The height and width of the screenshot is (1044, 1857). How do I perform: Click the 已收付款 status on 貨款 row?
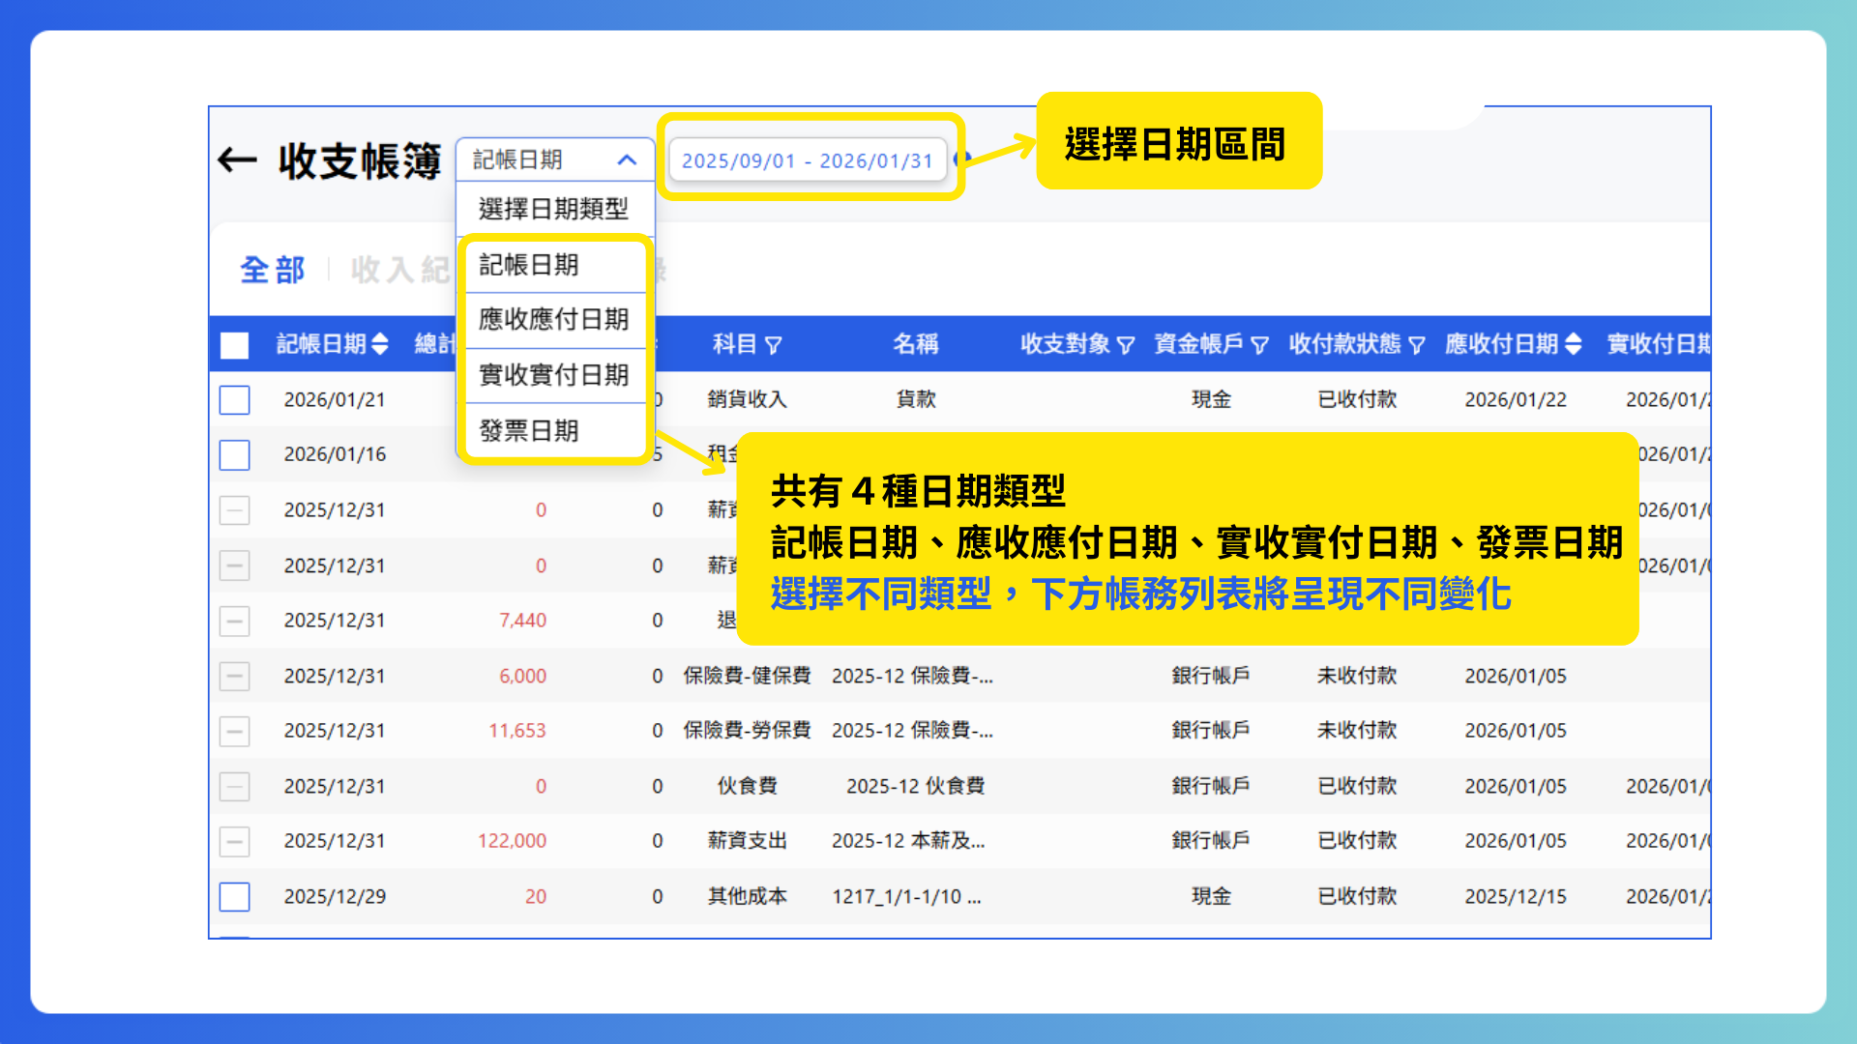(x=1356, y=399)
